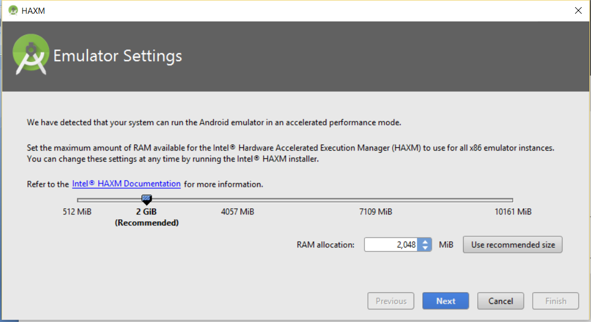Click the RAM allocation label

click(x=326, y=245)
